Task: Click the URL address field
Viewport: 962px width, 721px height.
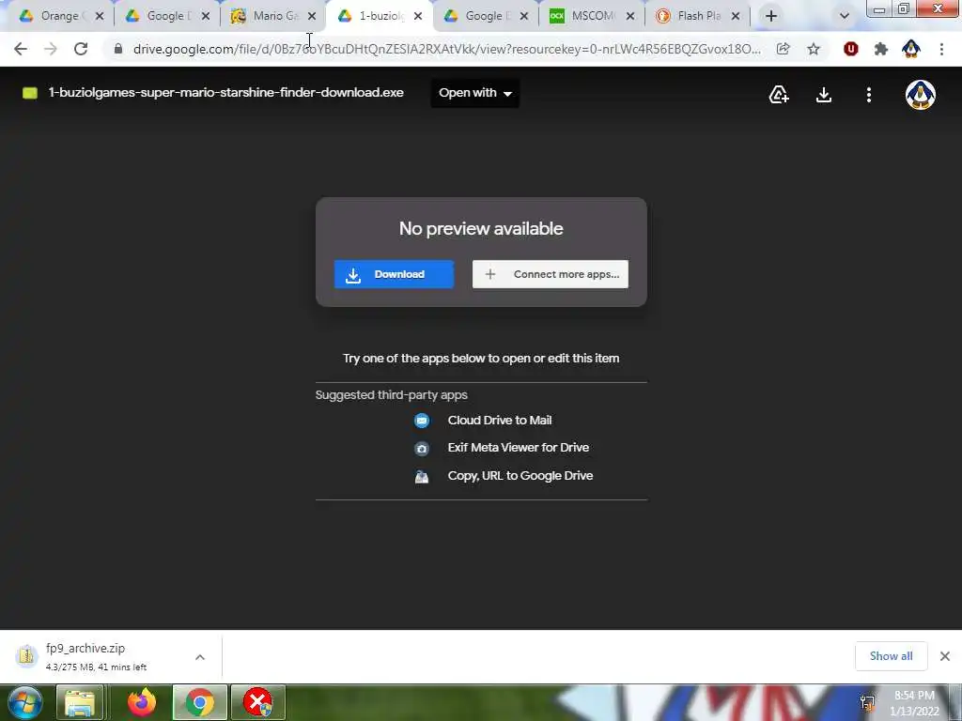Action: 446,49
